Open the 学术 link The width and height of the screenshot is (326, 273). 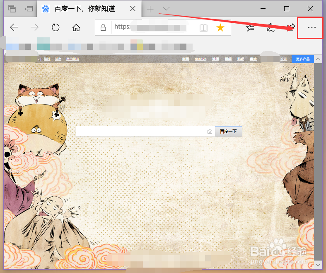pyautogui.click(x=253, y=59)
